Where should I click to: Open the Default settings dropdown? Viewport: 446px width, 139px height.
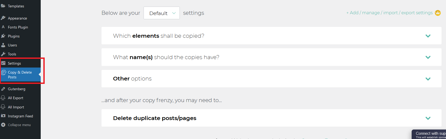coord(162,13)
